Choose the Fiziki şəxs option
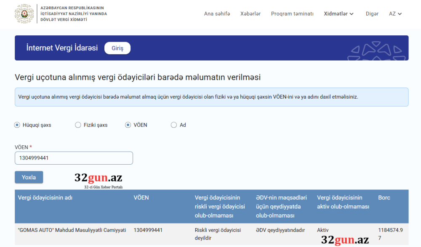This screenshot has height=247, width=421. click(x=78, y=125)
